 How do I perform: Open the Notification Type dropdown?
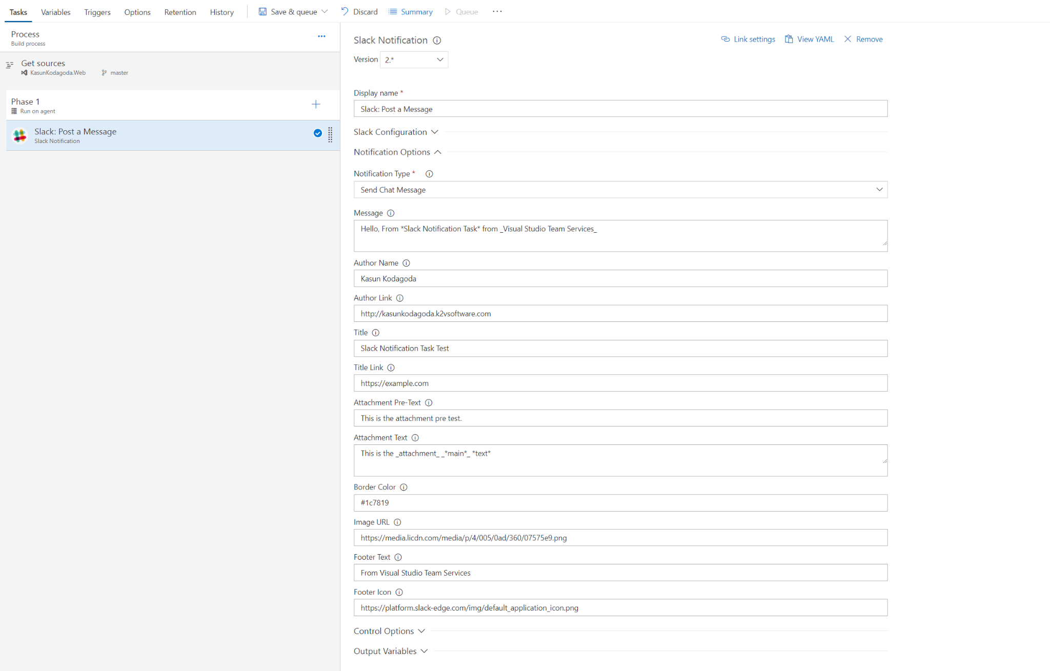click(620, 190)
